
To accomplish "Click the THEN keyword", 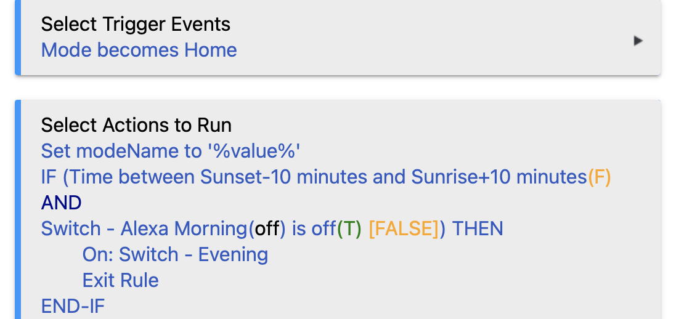I will (478, 229).
